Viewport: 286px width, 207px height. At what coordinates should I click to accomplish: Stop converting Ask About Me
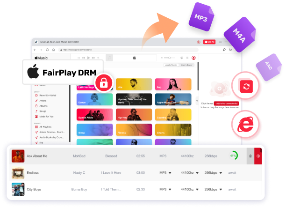point(258,156)
